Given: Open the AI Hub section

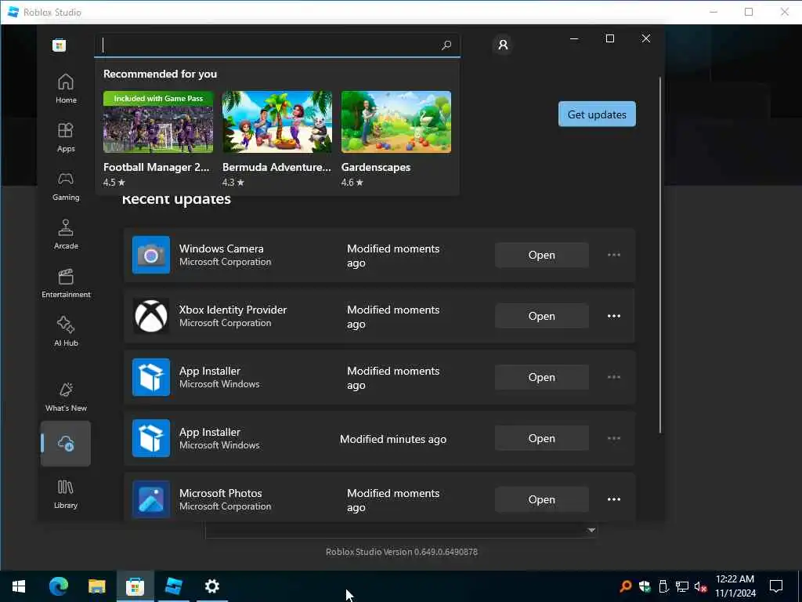Looking at the screenshot, I should pyautogui.click(x=66, y=332).
